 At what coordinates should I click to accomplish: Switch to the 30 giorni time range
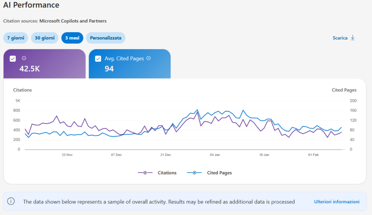tap(45, 38)
